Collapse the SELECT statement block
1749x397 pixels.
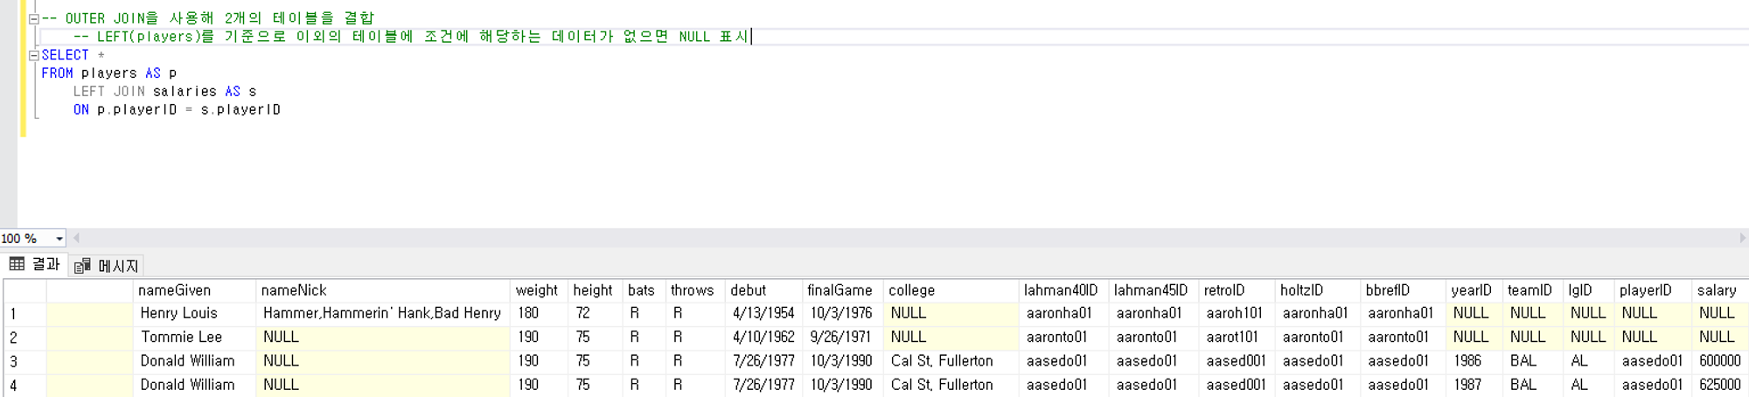click(33, 55)
